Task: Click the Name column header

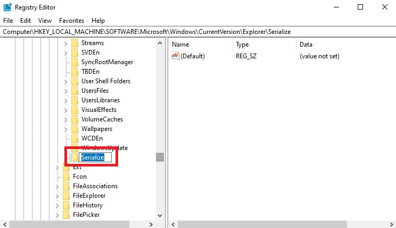Action: 200,45
